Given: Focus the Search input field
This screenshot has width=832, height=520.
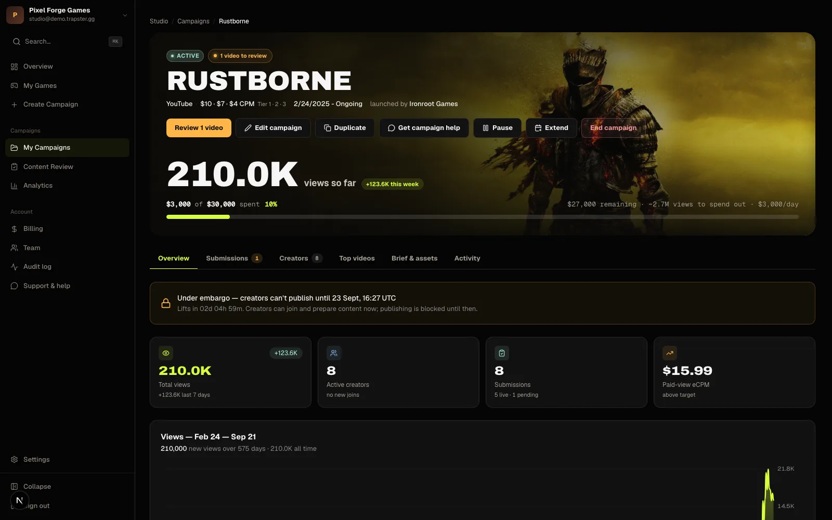Looking at the screenshot, I should 67,42.
